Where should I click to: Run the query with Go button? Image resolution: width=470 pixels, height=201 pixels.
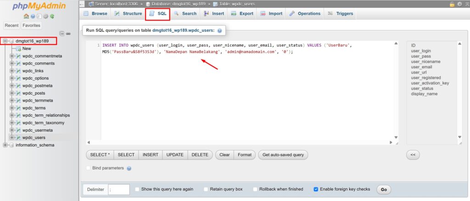(x=384, y=190)
